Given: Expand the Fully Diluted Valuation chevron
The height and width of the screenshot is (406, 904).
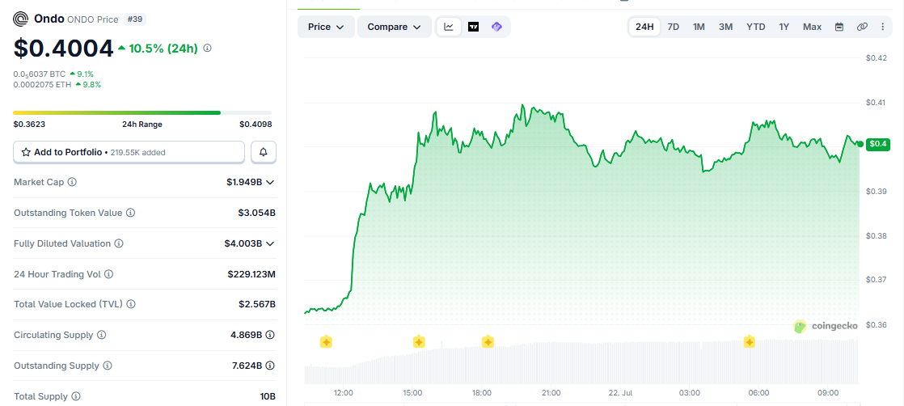Looking at the screenshot, I should pyautogui.click(x=270, y=243).
